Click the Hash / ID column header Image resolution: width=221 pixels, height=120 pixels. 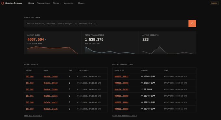click(119, 70)
